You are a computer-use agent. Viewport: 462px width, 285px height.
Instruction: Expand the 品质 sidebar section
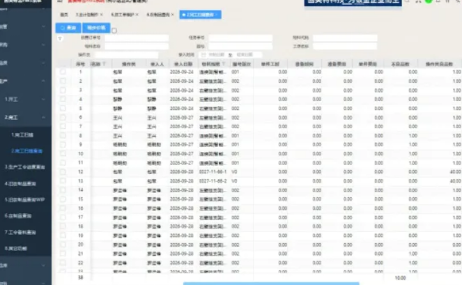coord(43,63)
